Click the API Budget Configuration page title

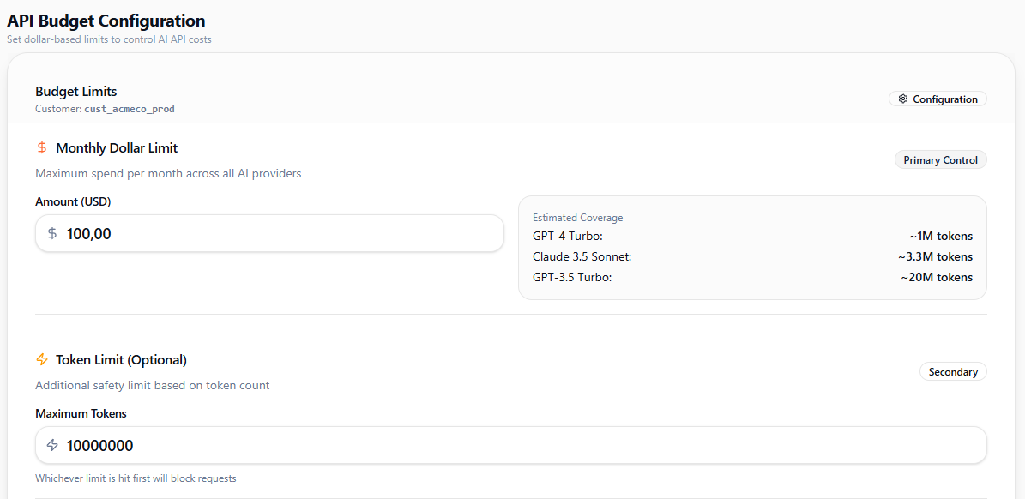tap(106, 21)
